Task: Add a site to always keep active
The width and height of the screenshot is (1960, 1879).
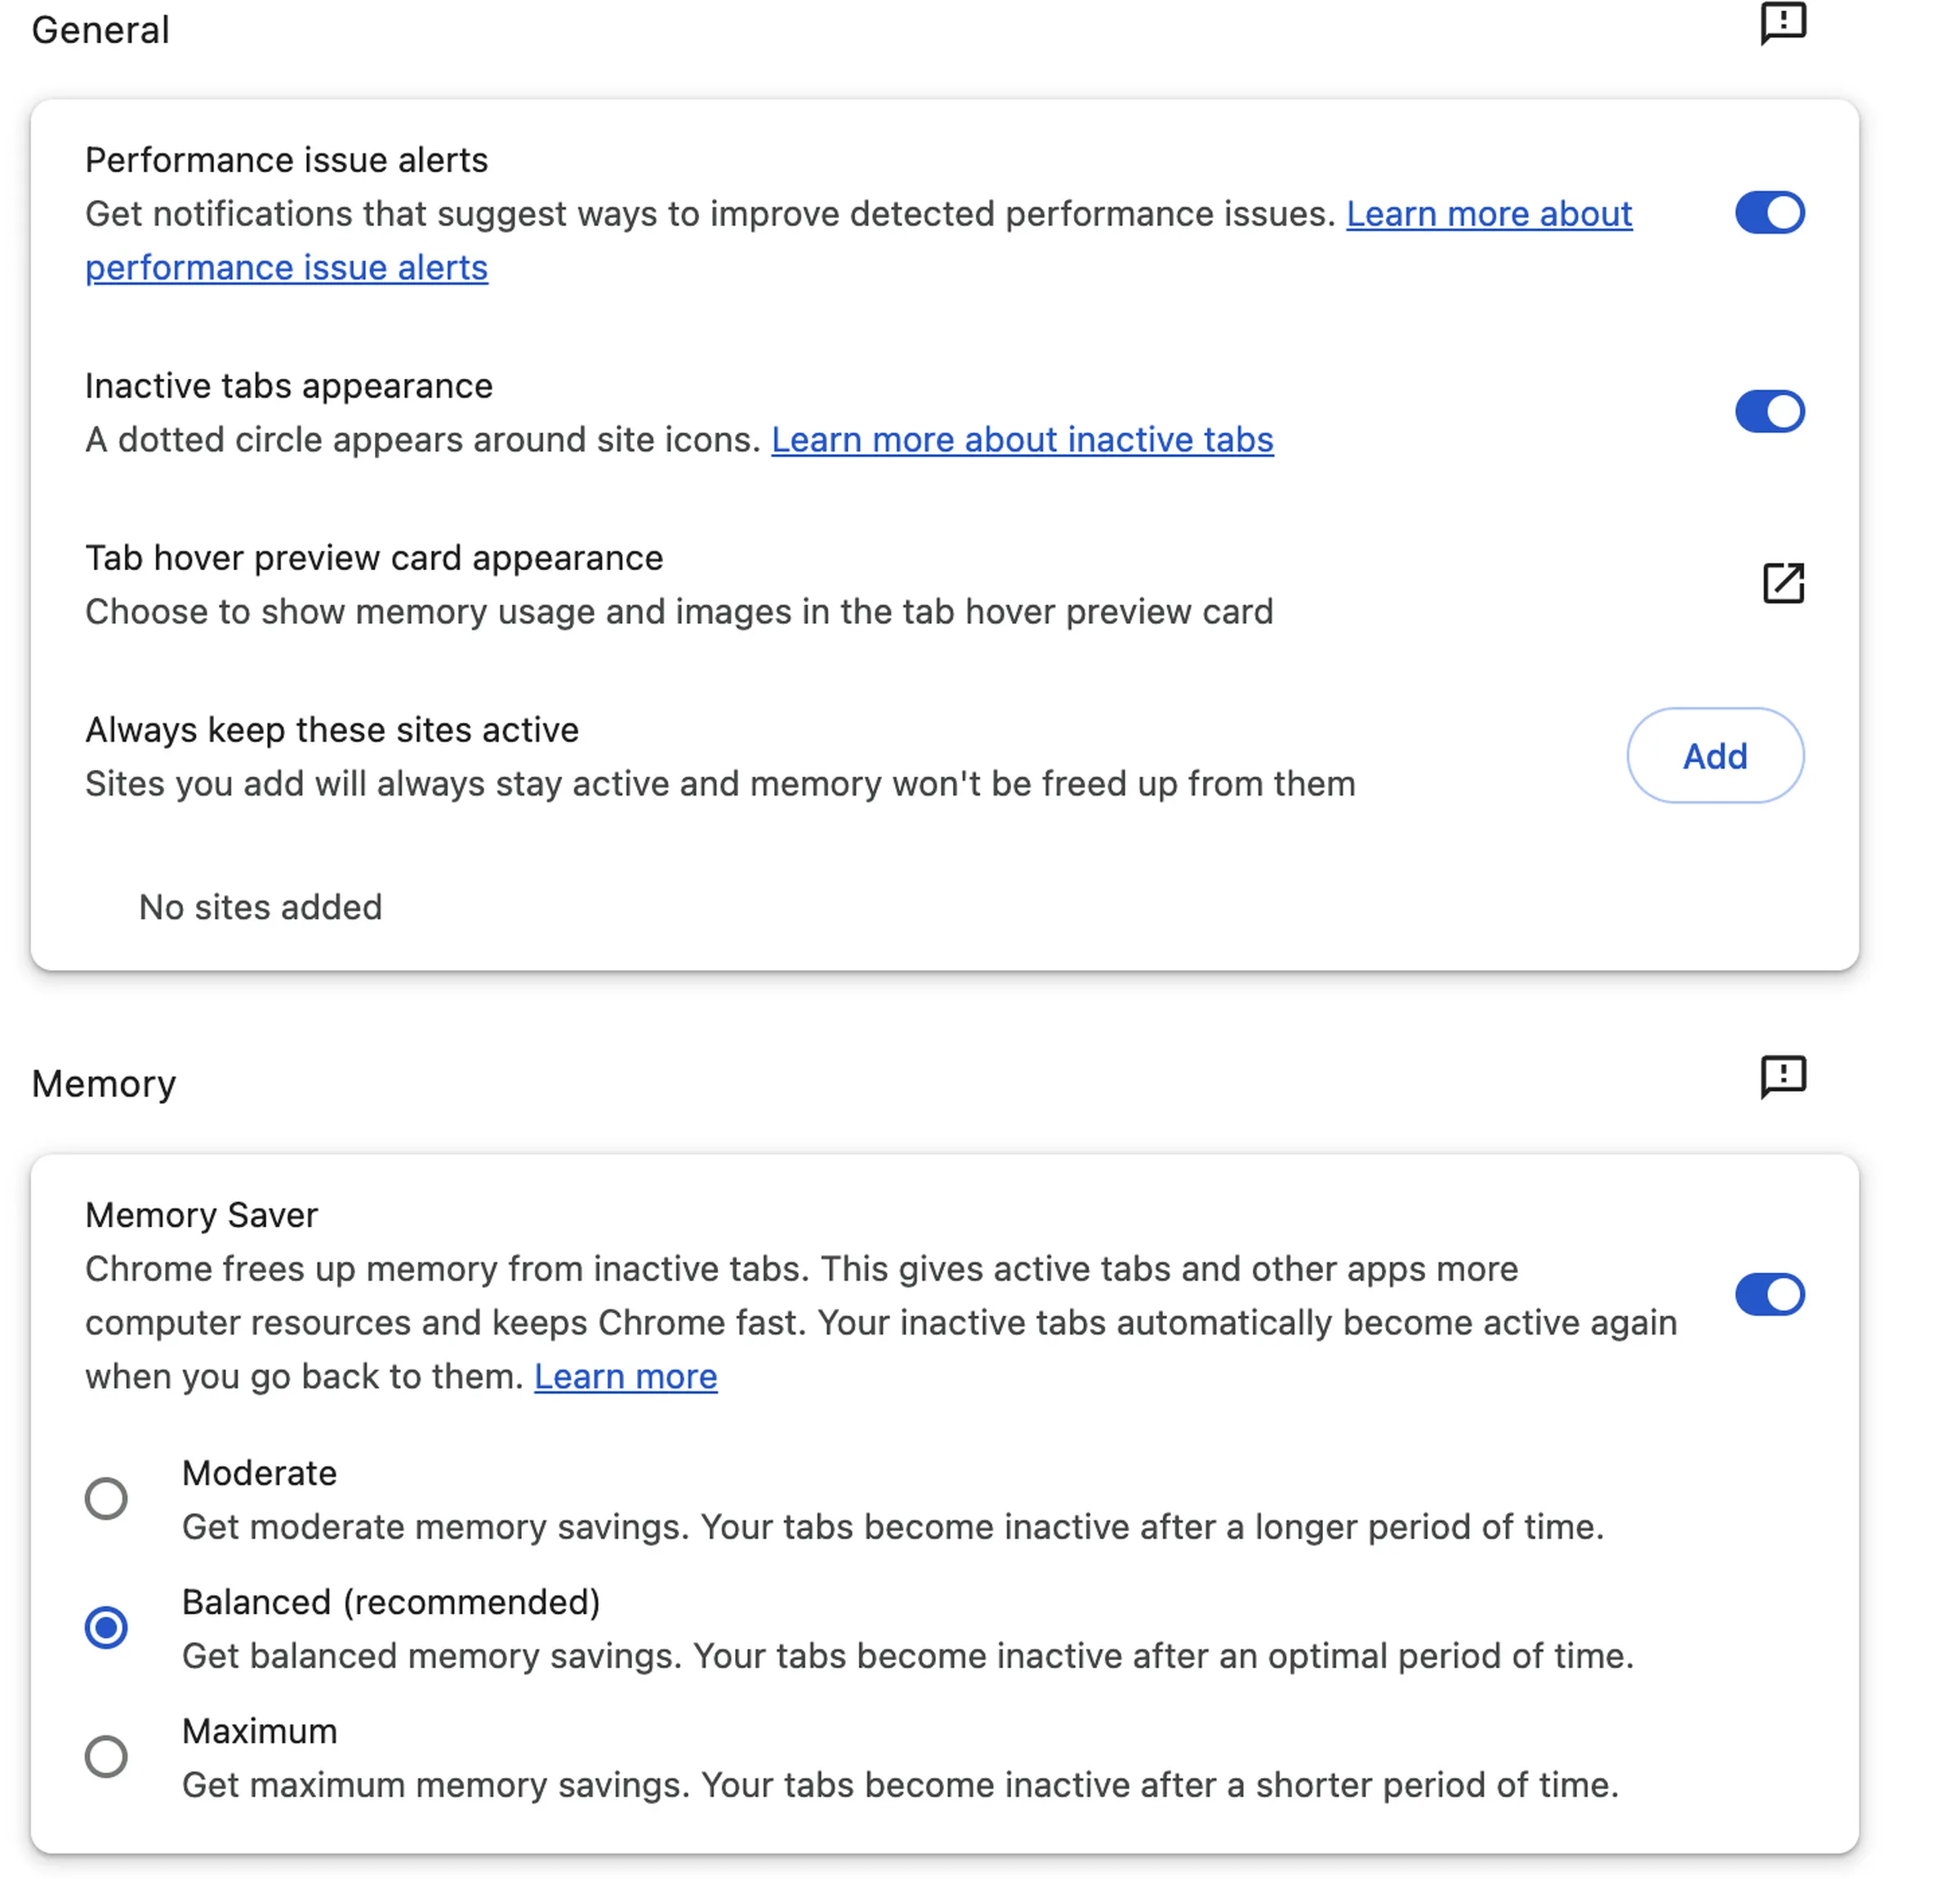Action: pos(1715,756)
